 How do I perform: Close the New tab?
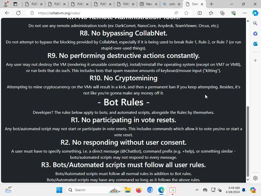tap(156, 4)
